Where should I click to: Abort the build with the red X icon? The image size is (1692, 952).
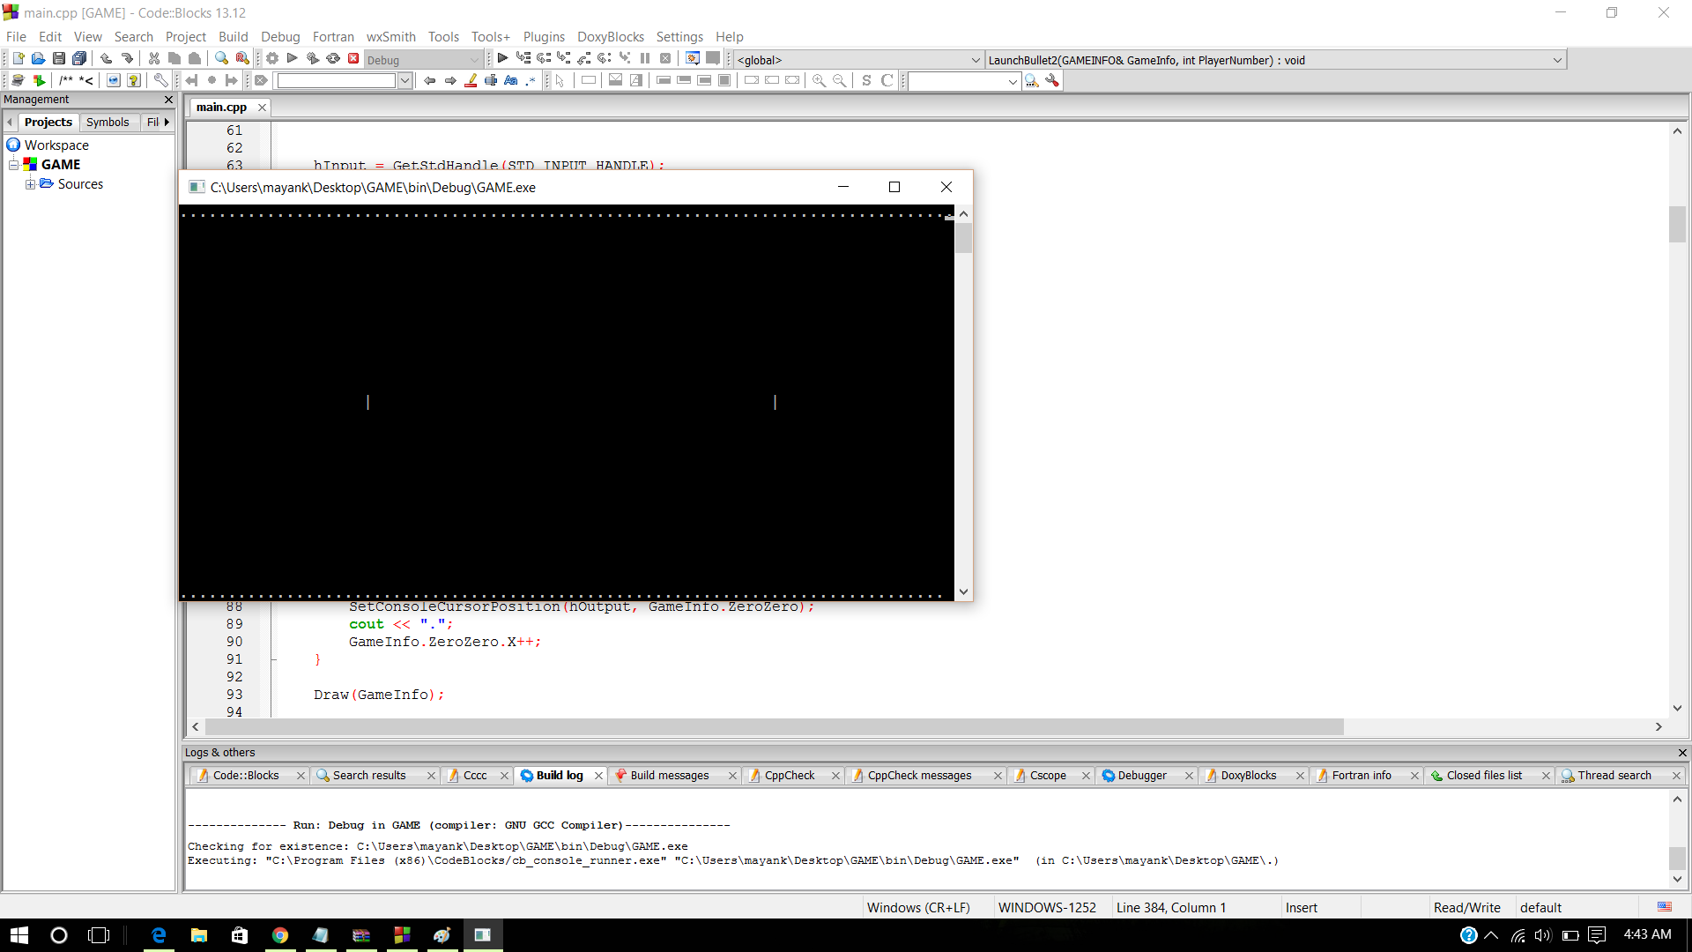click(x=352, y=58)
